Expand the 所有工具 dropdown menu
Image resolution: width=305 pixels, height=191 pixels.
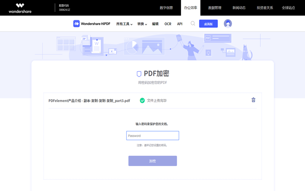coord(124,24)
